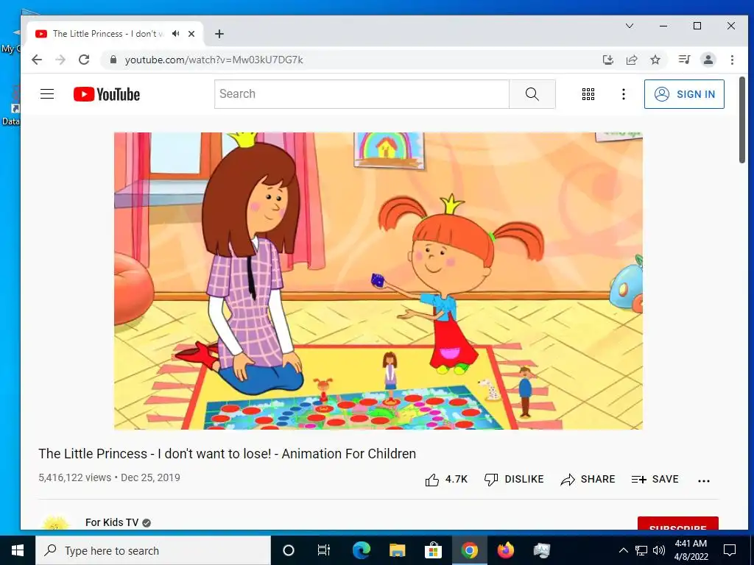The width and height of the screenshot is (754, 565).
Task: Open Chrome three-dot menu
Action: pyautogui.click(x=732, y=60)
